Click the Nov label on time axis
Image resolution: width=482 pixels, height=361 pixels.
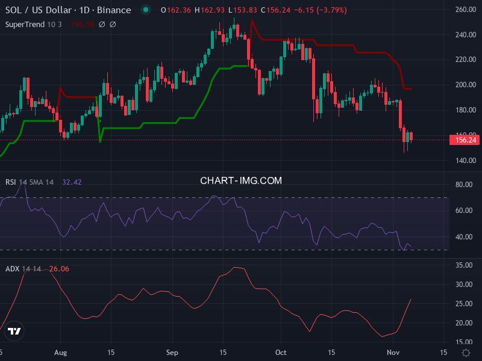(x=393, y=352)
